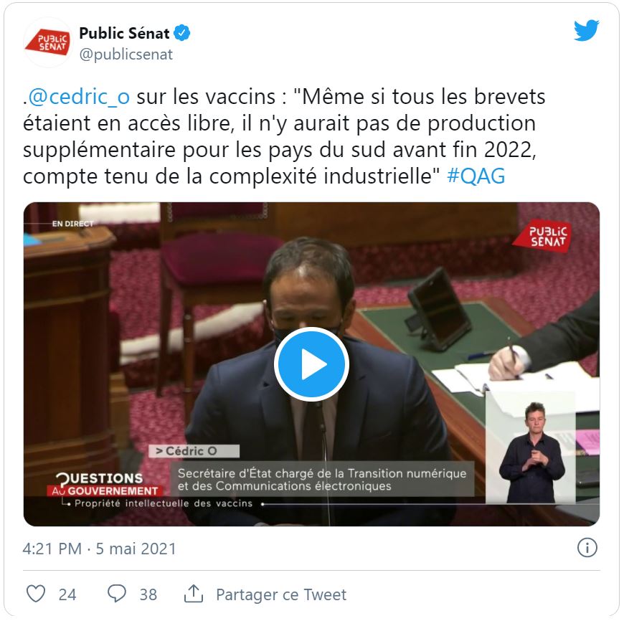
Task: Open replies via speech bubble icon
Action: pyautogui.click(x=117, y=594)
